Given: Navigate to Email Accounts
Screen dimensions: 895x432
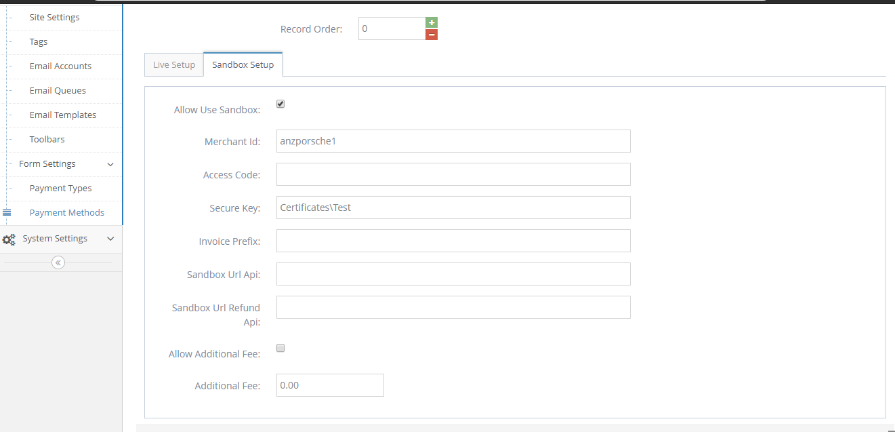Looking at the screenshot, I should click(x=60, y=66).
